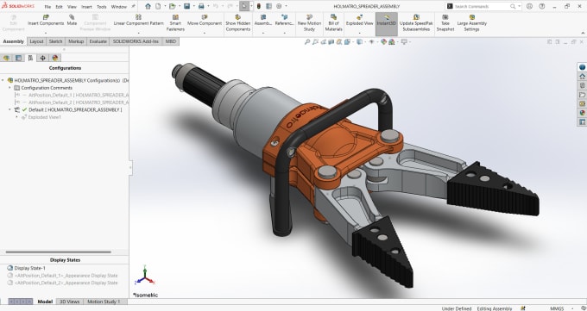Insert a Bill of Materials

pos(333,22)
